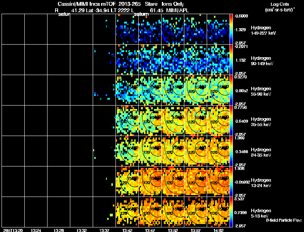The height and width of the screenshot is (232, 304).
Task: Click the color bar beside Hydrogen 5-13 keV
Action: point(231,212)
